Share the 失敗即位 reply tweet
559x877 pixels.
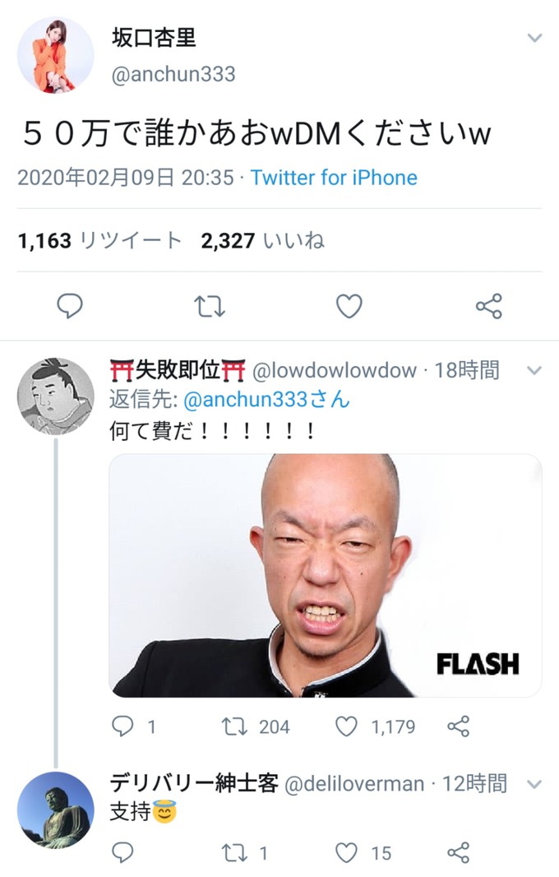point(459,726)
